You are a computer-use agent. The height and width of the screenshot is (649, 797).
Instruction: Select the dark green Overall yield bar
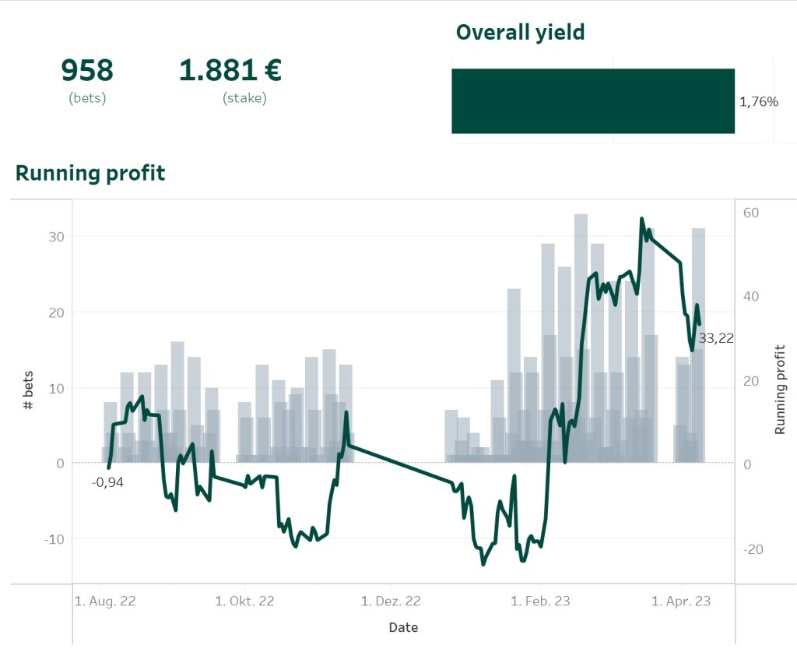pyautogui.click(x=592, y=101)
